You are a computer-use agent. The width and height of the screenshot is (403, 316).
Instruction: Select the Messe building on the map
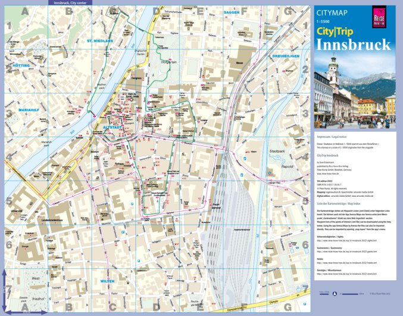pyautogui.click(x=240, y=63)
